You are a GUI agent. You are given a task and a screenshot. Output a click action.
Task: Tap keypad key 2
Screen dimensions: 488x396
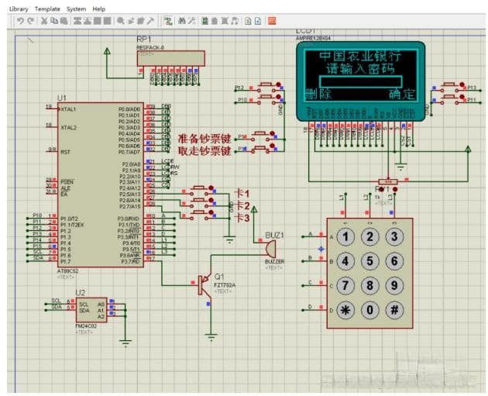click(369, 237)
